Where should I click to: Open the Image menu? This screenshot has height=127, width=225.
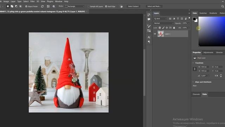tap(6, 1)
